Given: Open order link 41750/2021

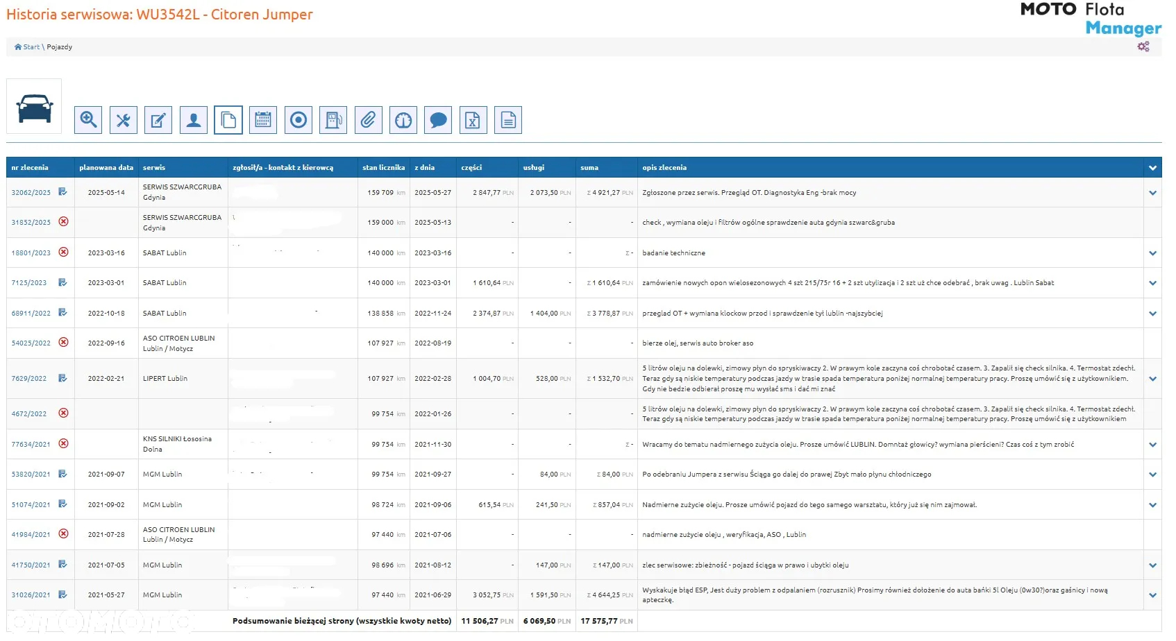Looking at the screenshot, I should click(31, 565).
